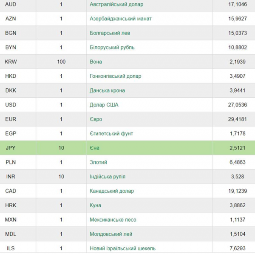Open the Азербайджанський манат link

[x=121, y=19]
